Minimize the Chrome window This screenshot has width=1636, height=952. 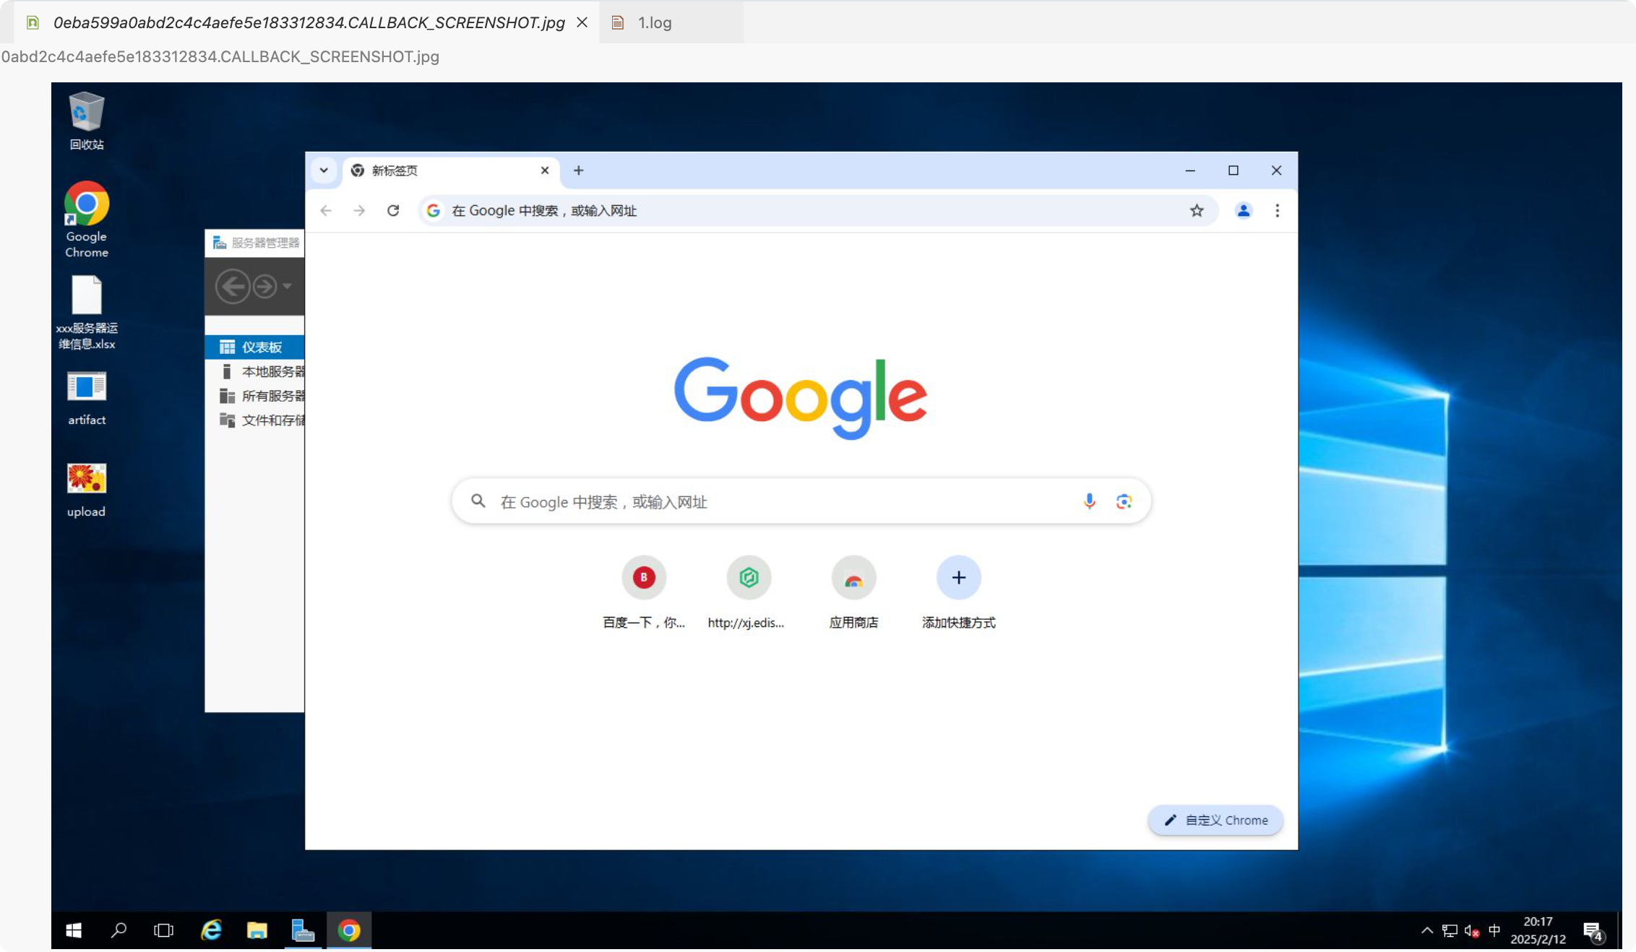pyautogui.click(x=1190, y=170)
